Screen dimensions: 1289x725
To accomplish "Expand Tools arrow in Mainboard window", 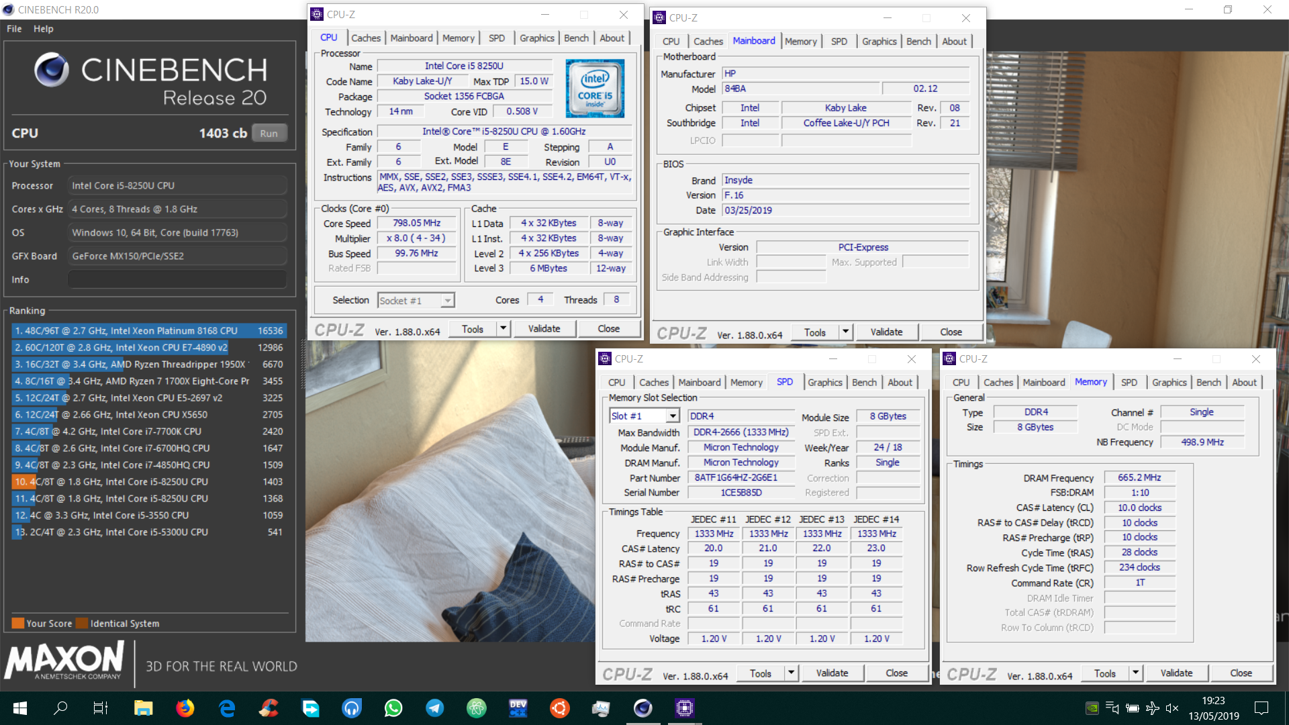I will [846, 332].
